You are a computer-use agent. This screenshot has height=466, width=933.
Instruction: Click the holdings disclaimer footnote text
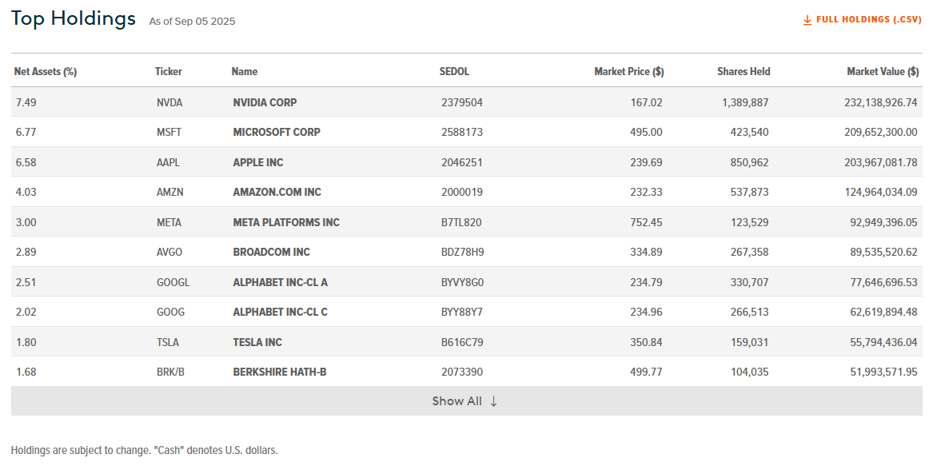tap(145, 451)
